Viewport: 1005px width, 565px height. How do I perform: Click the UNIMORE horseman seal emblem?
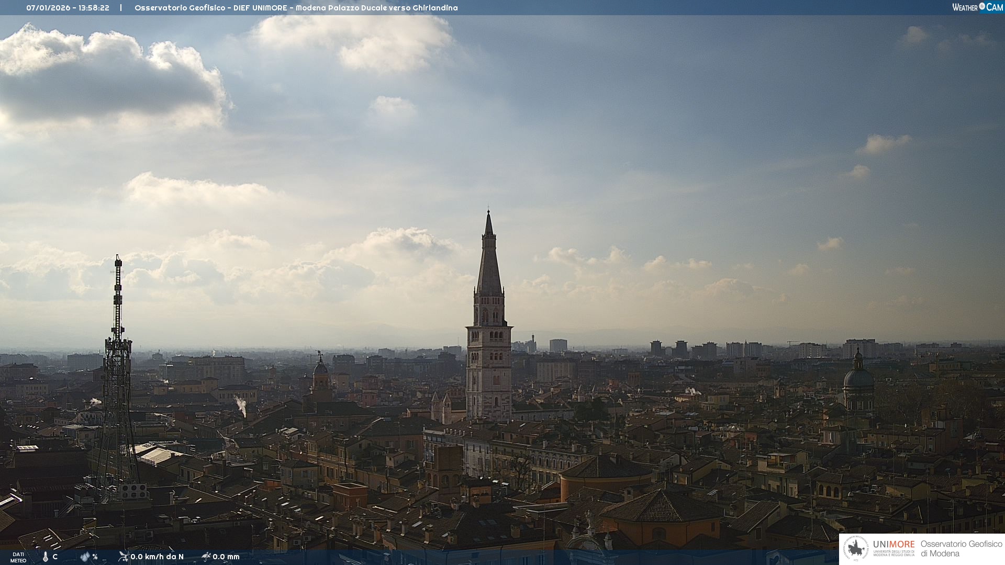click(856, 549)
